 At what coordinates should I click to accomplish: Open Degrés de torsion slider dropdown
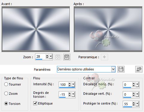(x=73, y=94)
